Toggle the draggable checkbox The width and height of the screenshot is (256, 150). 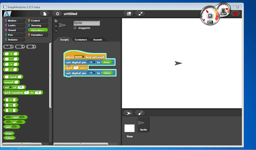75,28
